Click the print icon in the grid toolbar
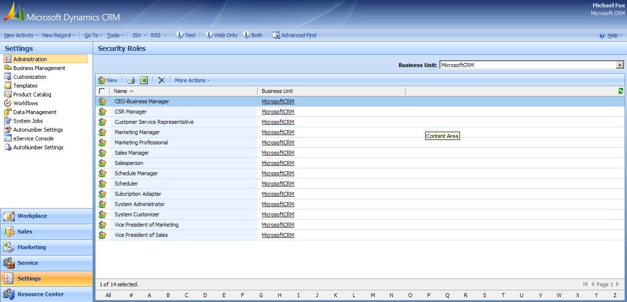This screenshot has width=627, height=302. pos(131,80)
